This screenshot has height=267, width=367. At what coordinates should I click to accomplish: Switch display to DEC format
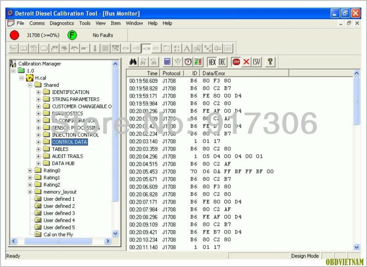coord(222,62)
